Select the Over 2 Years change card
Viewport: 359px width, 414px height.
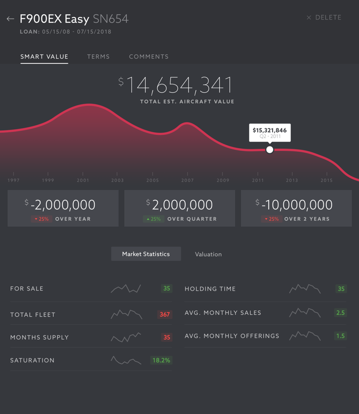tap(296, 208)
